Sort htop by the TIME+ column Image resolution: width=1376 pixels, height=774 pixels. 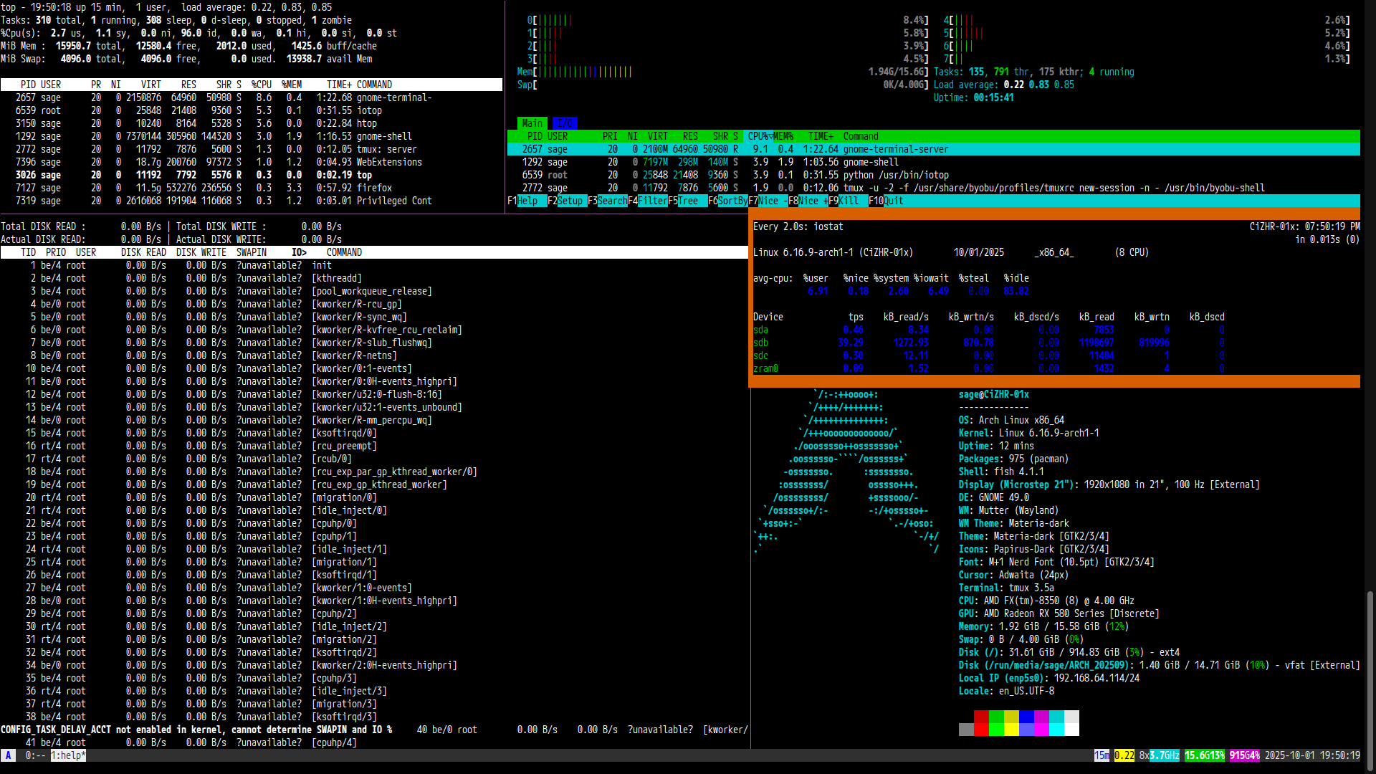click(x=821, y=136)
